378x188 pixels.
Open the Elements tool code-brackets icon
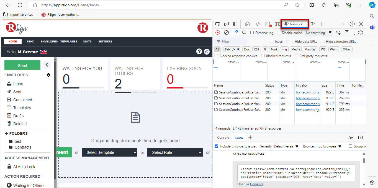click(x=258, y=24)
